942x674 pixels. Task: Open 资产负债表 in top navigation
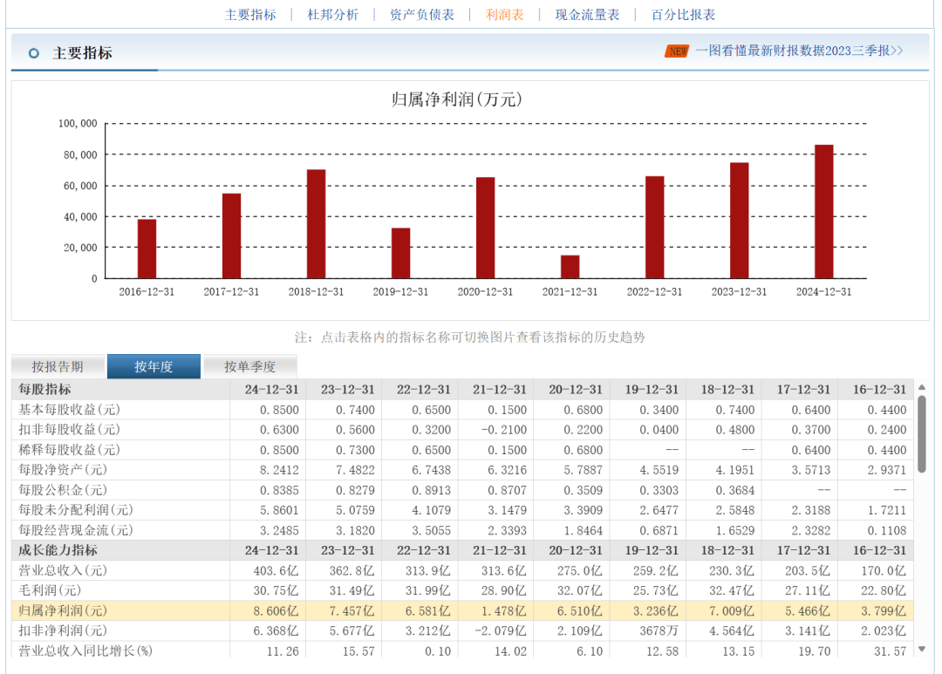(422, 15)
